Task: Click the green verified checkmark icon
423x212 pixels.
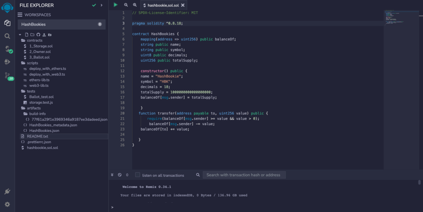Action: coord(94,5)
